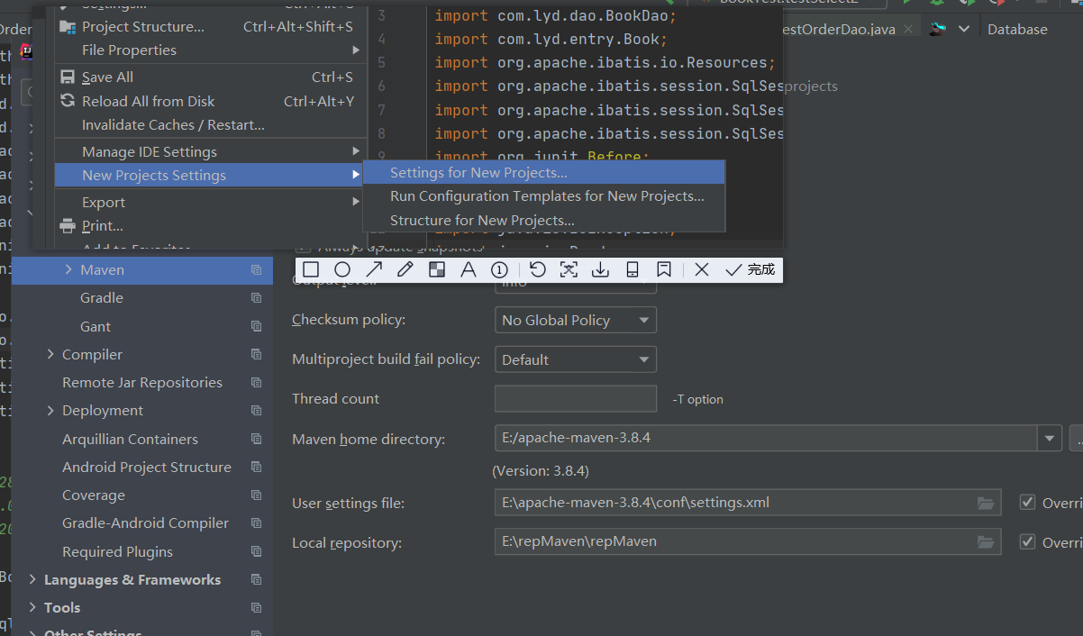Click the project-level icon beside Gradle
1083x636 pixels.
click(x=257, y=298)
